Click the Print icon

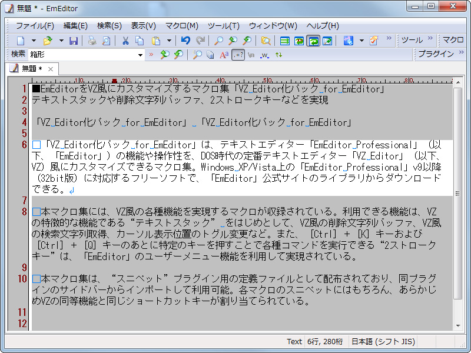pyautogui.click(x=92, y=41)
